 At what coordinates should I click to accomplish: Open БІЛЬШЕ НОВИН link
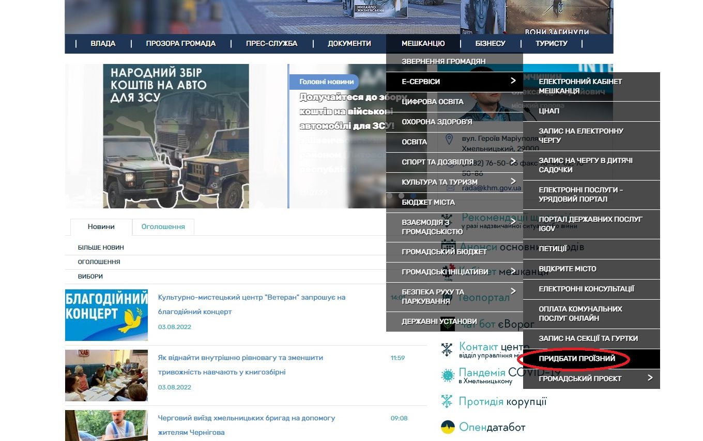tap(101, 248)
